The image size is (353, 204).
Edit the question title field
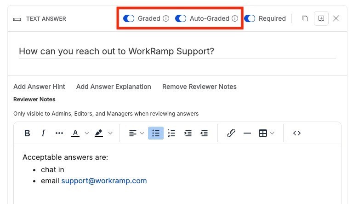[x=177, y=52]
